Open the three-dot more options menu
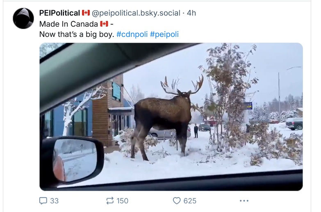The height and width of the screenshot is (212, 321). tap(244, 201)
